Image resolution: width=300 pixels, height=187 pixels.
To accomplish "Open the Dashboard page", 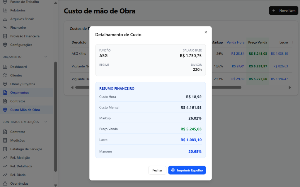I will click(18, 67).
